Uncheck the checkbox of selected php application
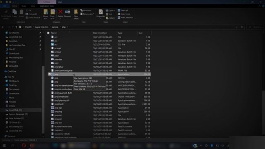The image size is (265, 149). (x=49, y=74)
